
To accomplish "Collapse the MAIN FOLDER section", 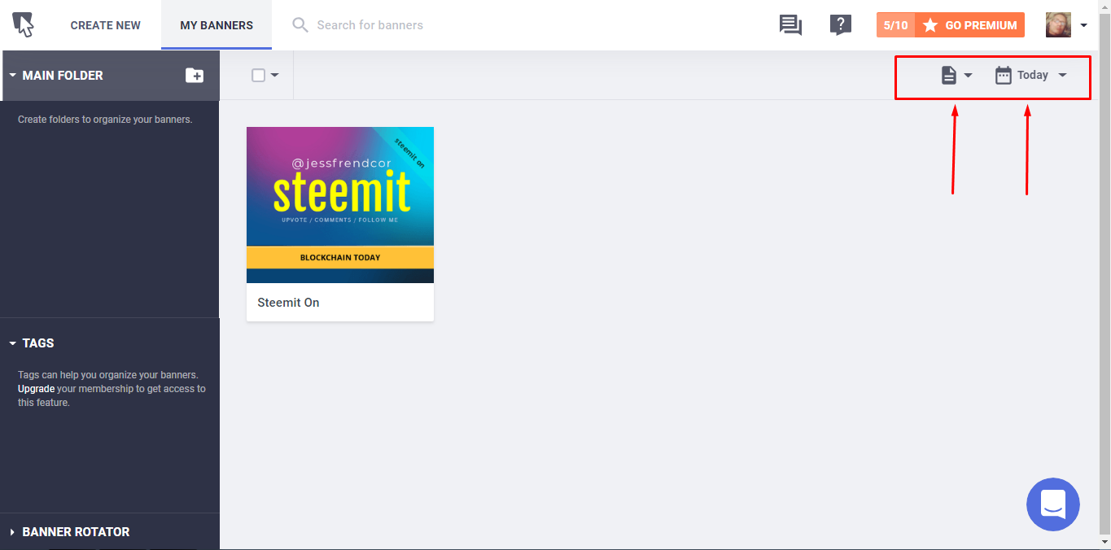I will pyautogui.click(x=13, y=75).
